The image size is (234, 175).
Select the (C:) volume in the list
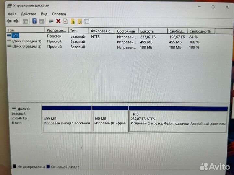coord(16,36)
